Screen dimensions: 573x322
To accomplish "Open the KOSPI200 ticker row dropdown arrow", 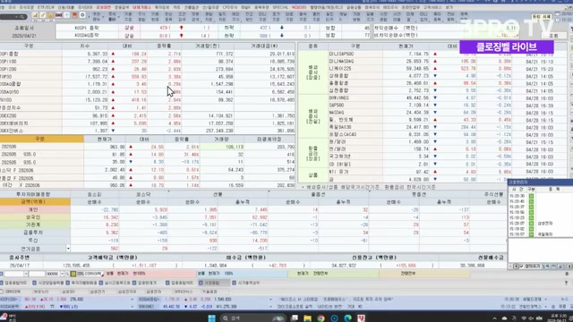I will tap(132, 300).
